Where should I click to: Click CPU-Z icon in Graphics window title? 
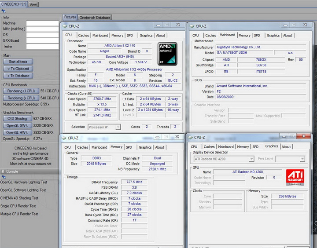coord(191,137)
